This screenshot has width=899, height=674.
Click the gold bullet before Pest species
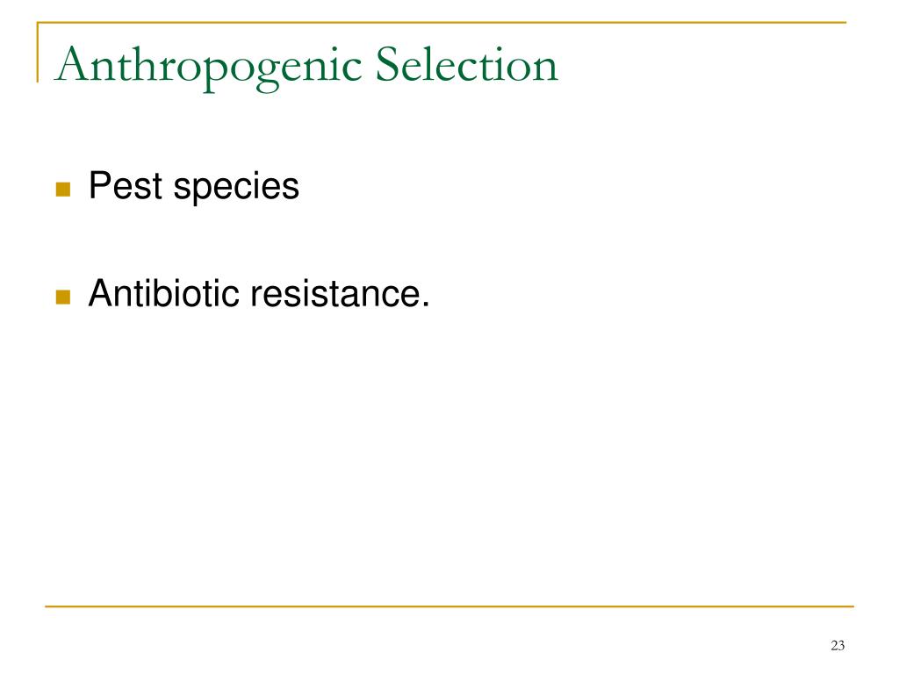[x=63, y=190]
